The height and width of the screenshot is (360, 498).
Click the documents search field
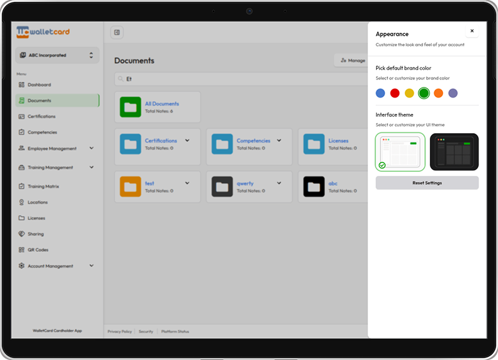pyautogui.click(x=241, y=79)
